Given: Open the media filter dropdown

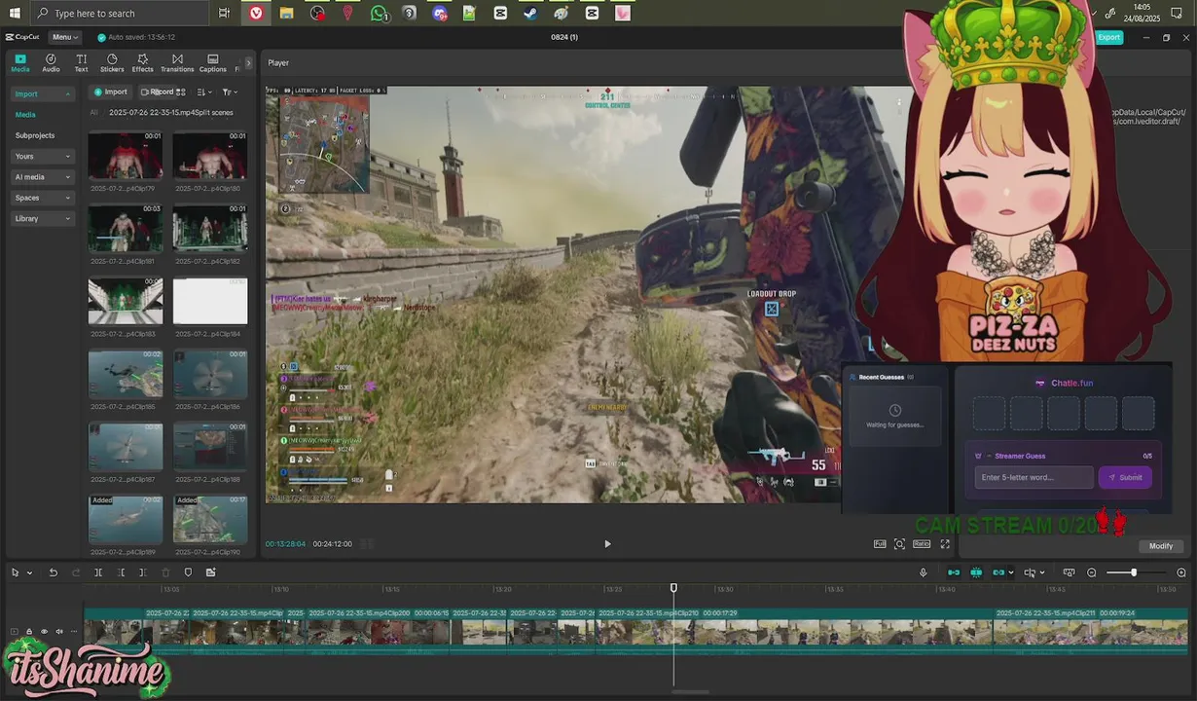Looking at the screenshot, I should 229,92.
